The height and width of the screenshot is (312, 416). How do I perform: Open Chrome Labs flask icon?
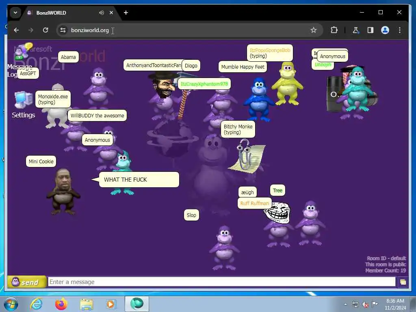[355, 30]
